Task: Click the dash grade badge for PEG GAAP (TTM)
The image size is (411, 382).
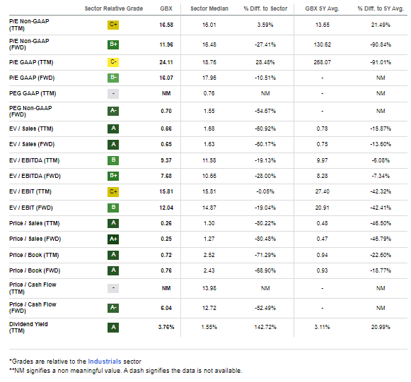Action: click(113, 94)
